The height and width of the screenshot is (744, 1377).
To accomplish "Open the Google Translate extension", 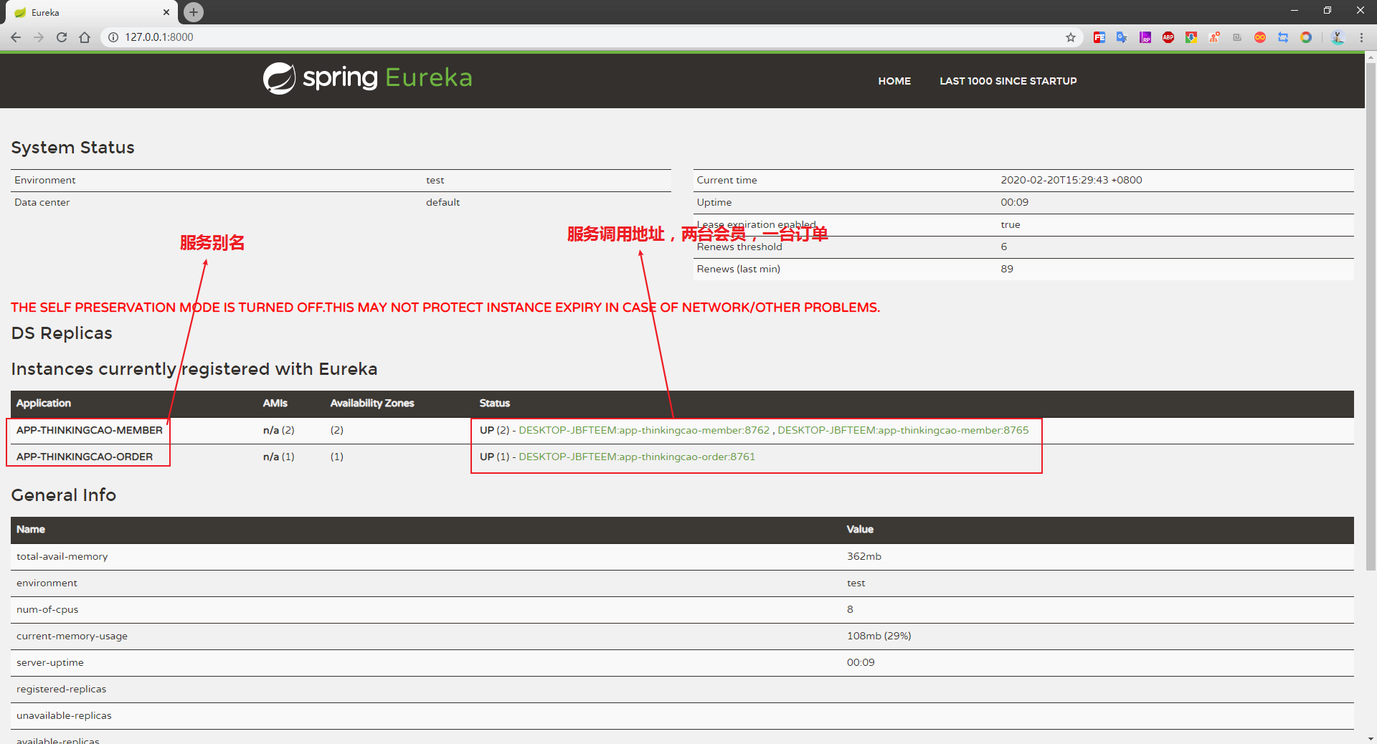I will [1122, 37].
